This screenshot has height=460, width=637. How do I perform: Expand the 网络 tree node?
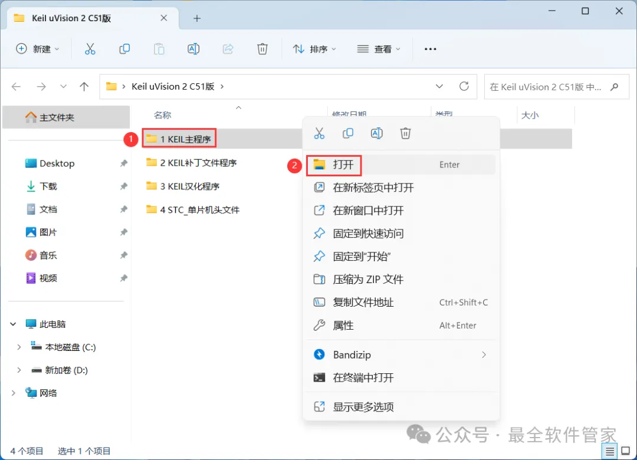(13, 393)
